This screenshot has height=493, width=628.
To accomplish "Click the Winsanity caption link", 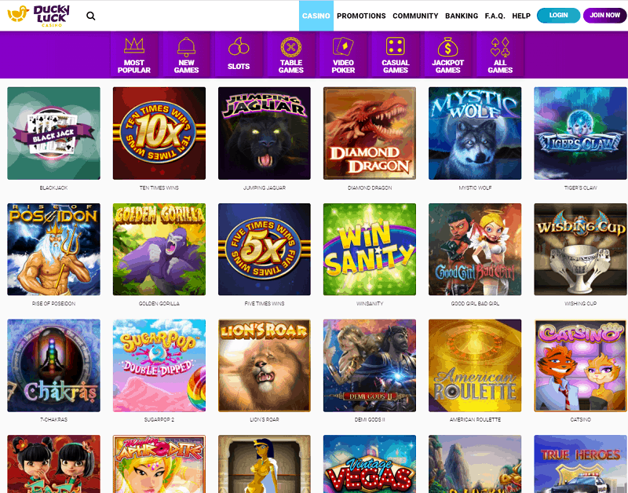I will pyautogui.click(x=370, y=304).
